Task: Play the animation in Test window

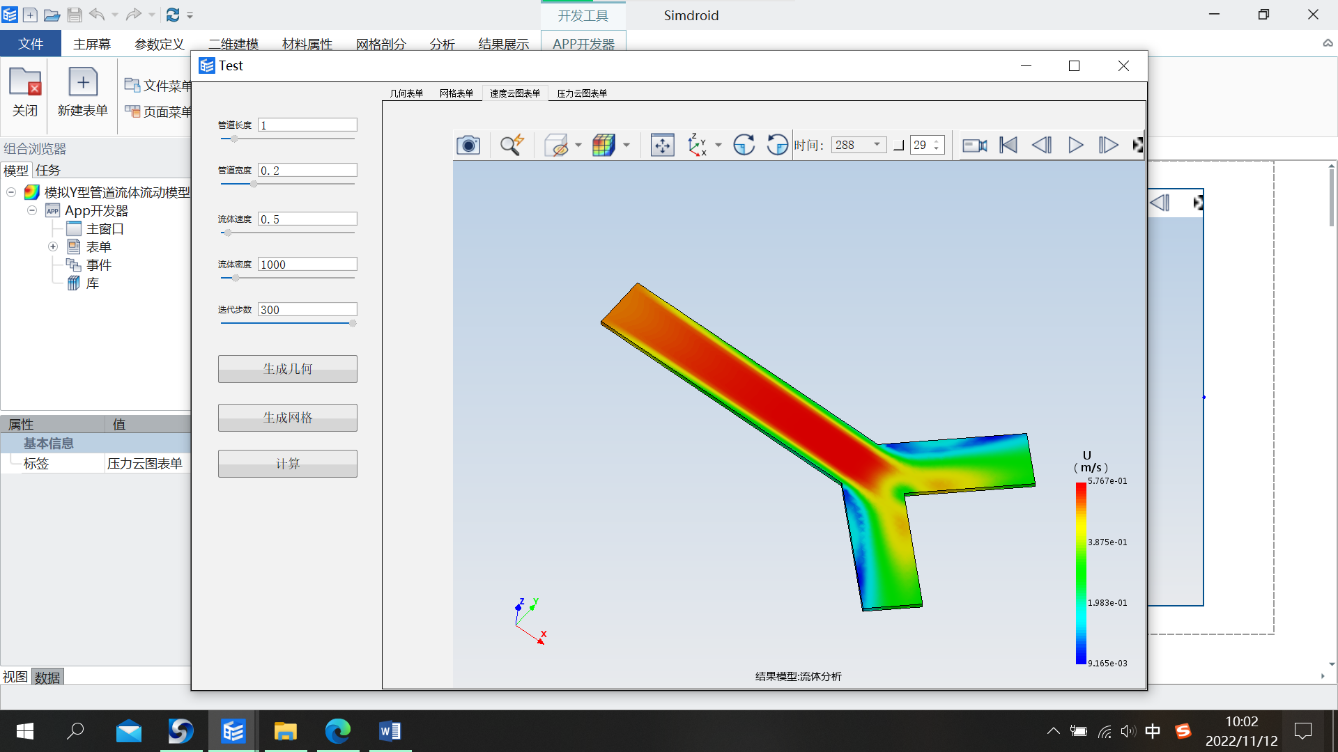Action: (1075, 145)
